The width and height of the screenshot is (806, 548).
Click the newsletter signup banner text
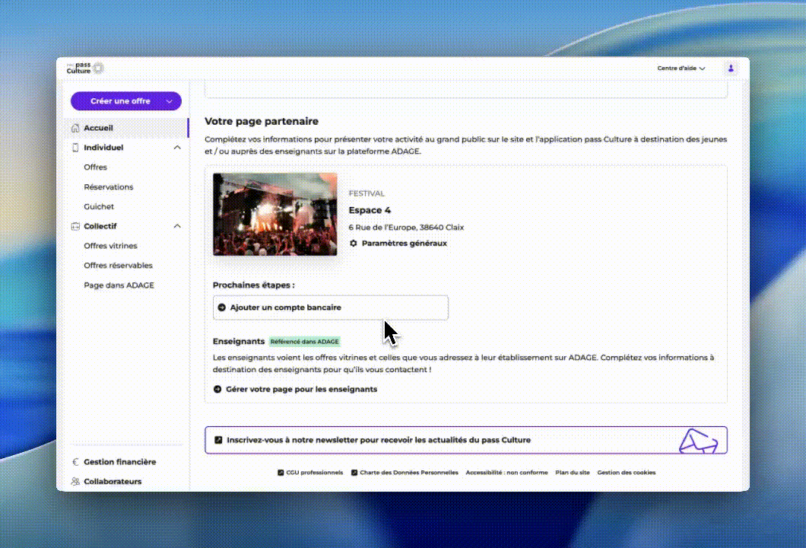[379, 440]
